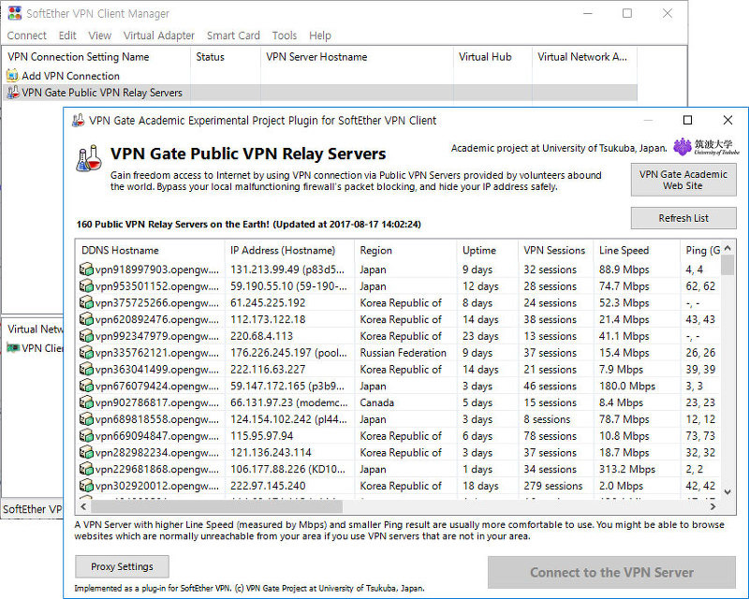Screen dimensions: 749x599
Task: Click server icon for vpn953501152
Action: point(86,286)
